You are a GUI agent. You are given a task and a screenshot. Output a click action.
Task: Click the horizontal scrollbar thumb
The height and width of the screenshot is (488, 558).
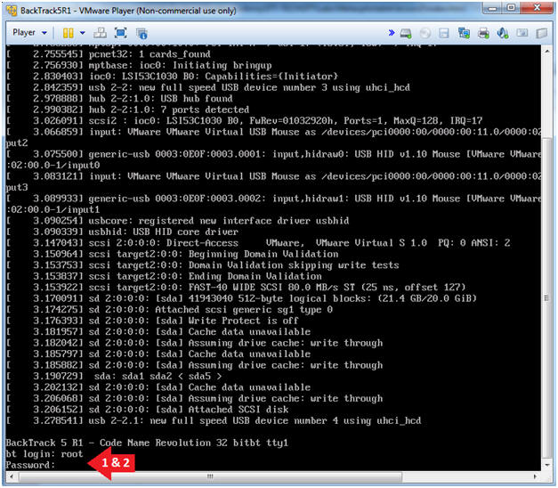210,476
